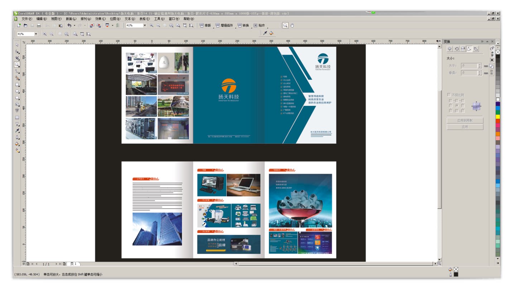Select the Polygon tool
Viewport: 514px width, 289px height.
tap(17, 98)
